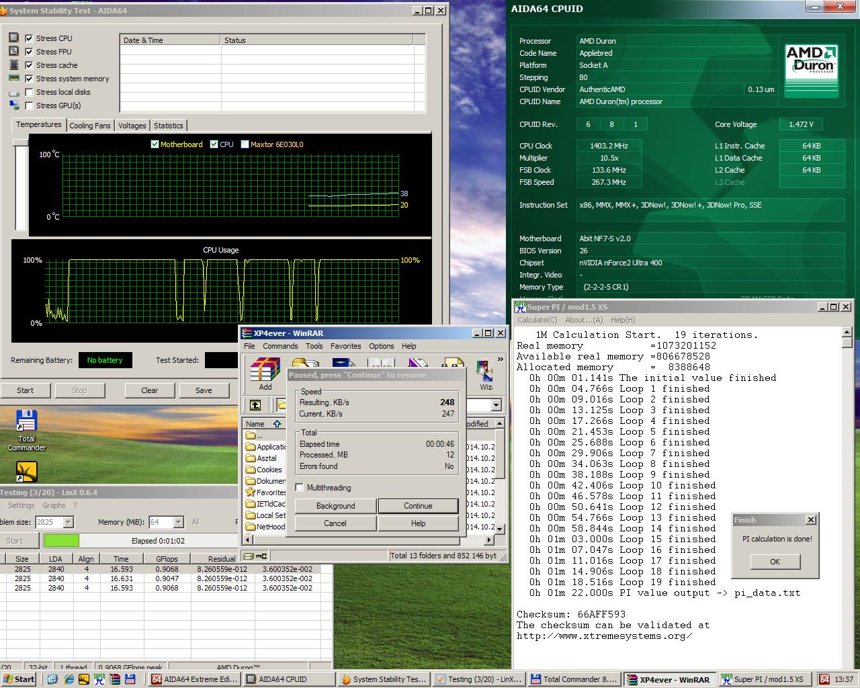The width and height of the screenshot is (860, 688).
Task: Open Total Commander desktop shortcut
Action: tap(26, 431)
